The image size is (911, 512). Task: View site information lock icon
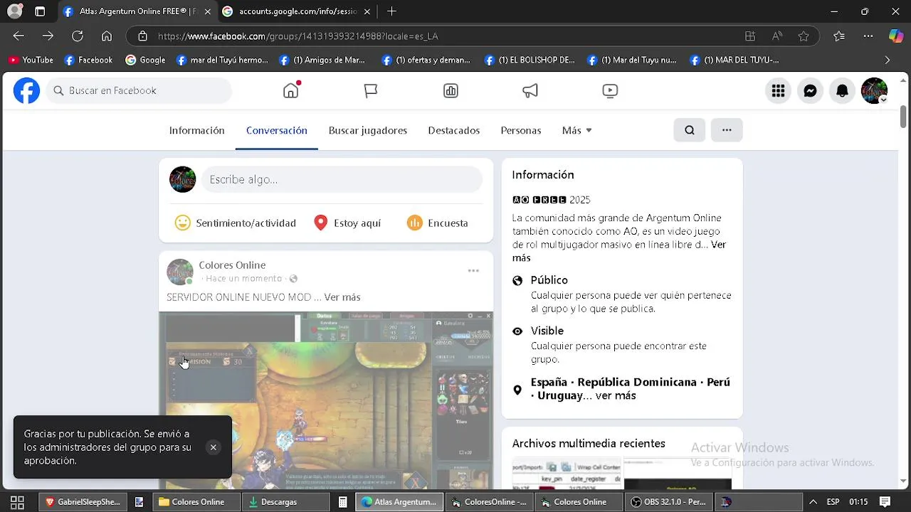pos(142,36)
